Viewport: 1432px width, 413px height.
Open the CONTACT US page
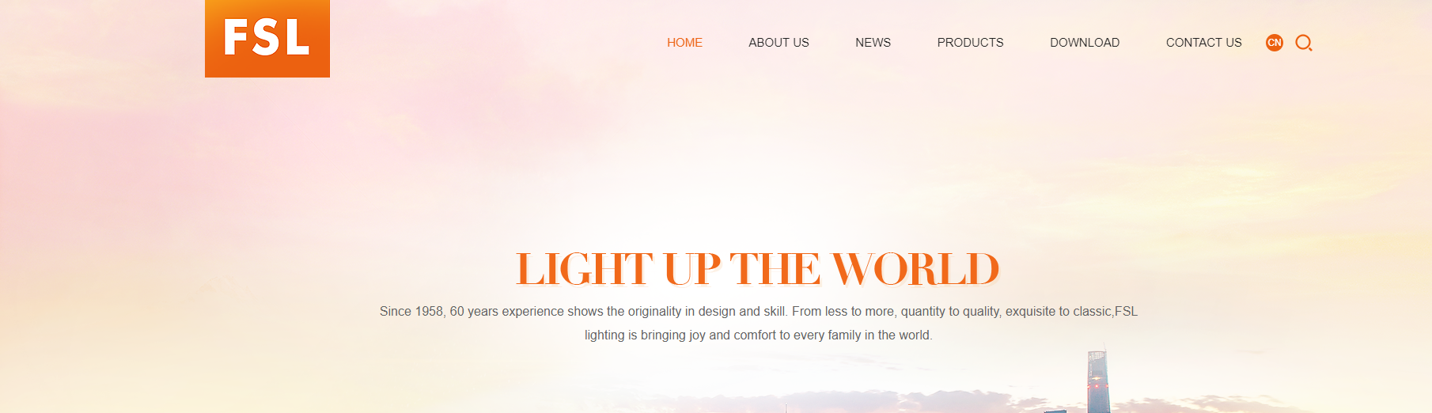(x=1203, y=43)
